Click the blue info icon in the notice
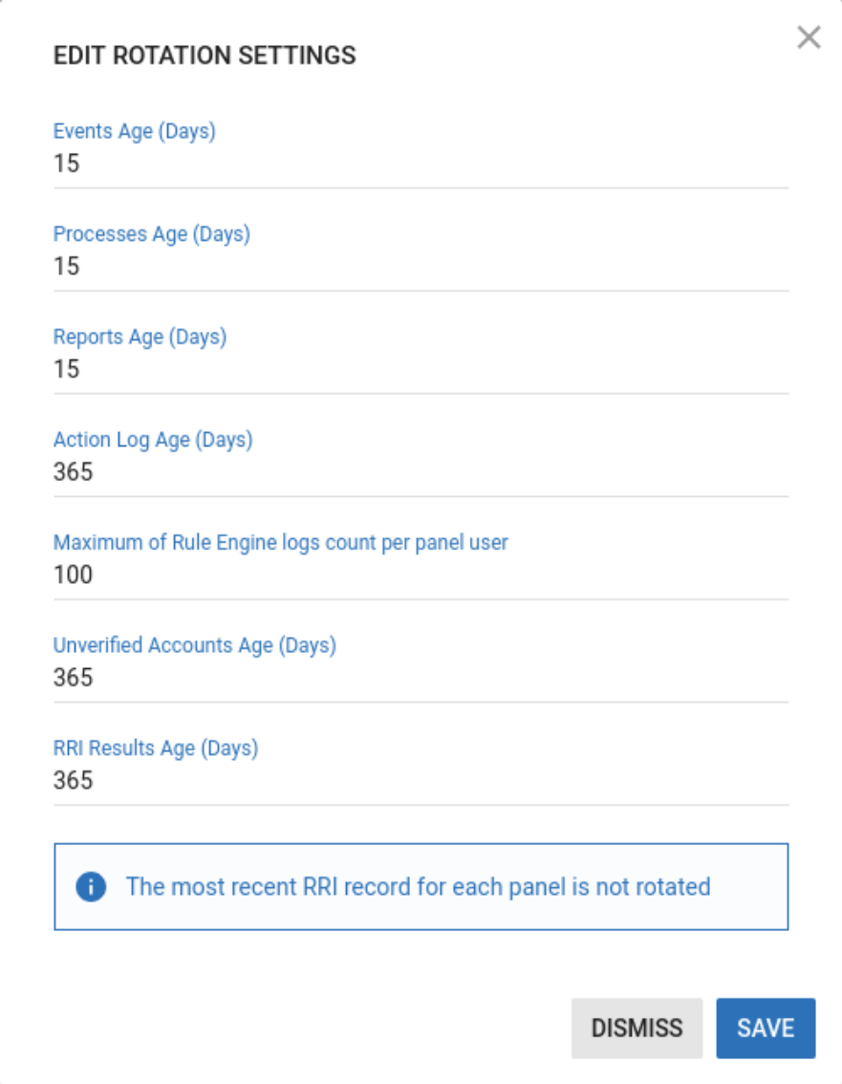842x1084 pixels. coord(90,887)
